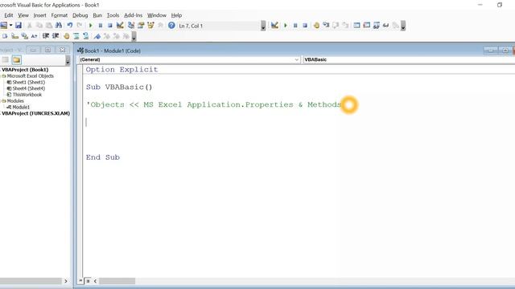Undo the last edit

click(x=70, y=25)
